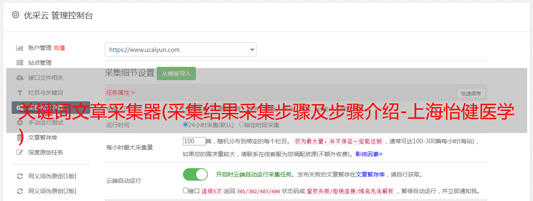Click the red 充值 link
The height and width of the screenshot is (201, 533).
[59, 48]
